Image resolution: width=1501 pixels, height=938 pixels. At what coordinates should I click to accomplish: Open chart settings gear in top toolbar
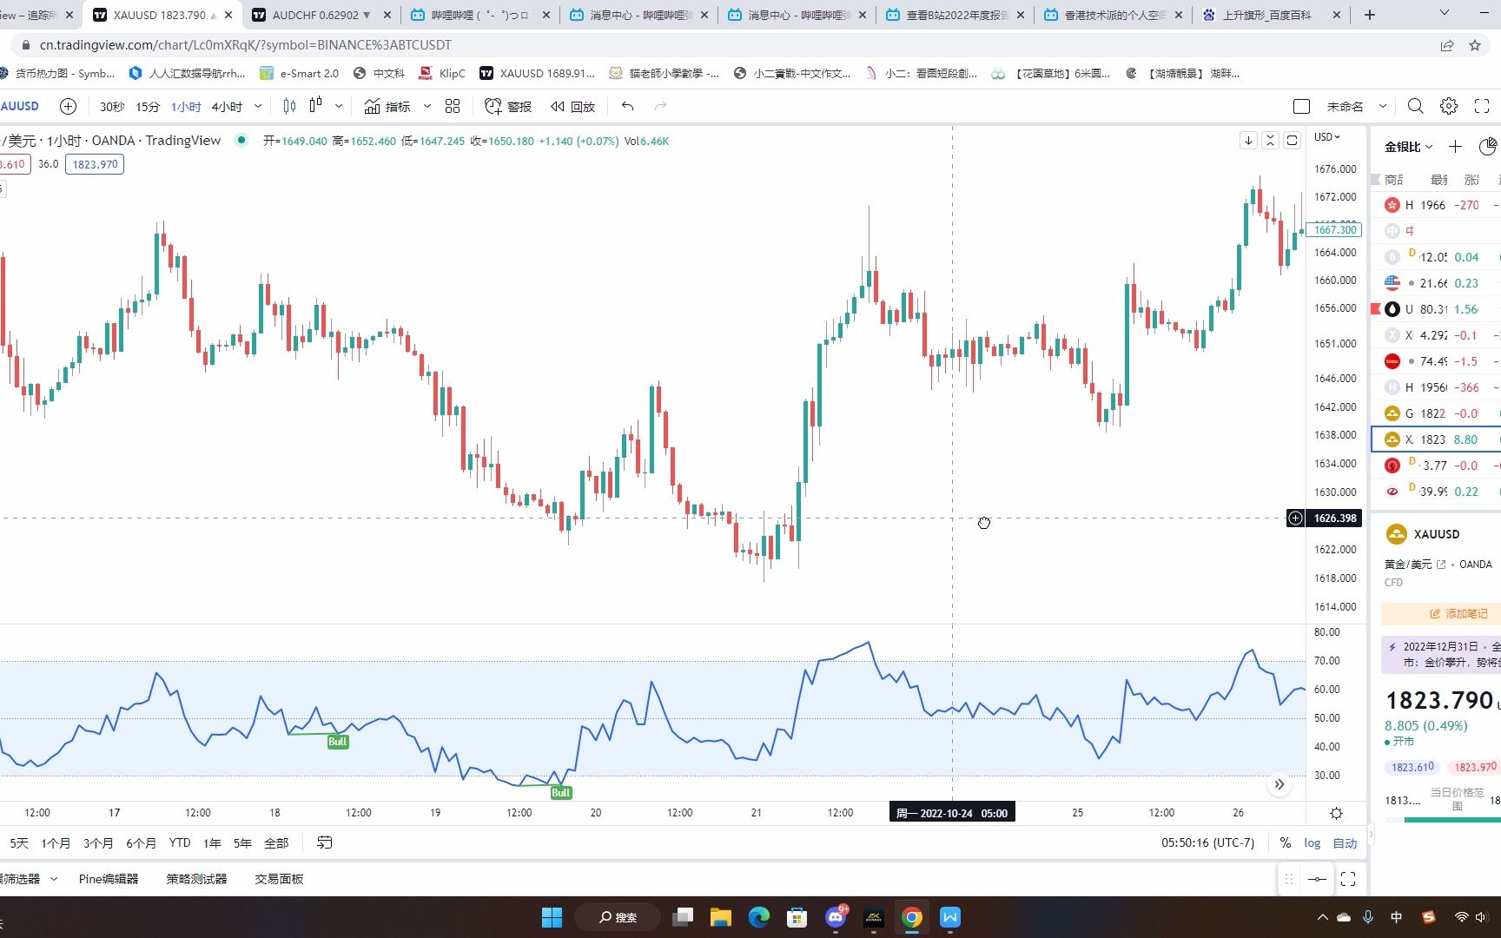[1449, 106]
